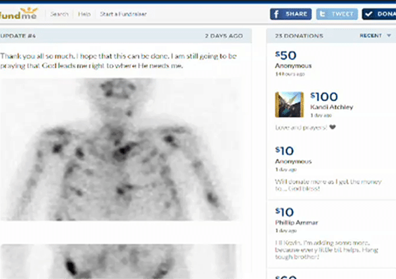Open the Recent donations sort dropdown
This screenshot has width=396, height=279.
(374, 36)
